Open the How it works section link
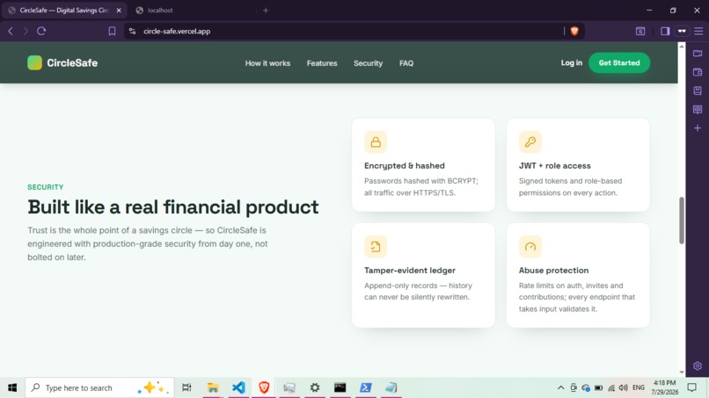709x398 pixels. [x=267, y=63]
